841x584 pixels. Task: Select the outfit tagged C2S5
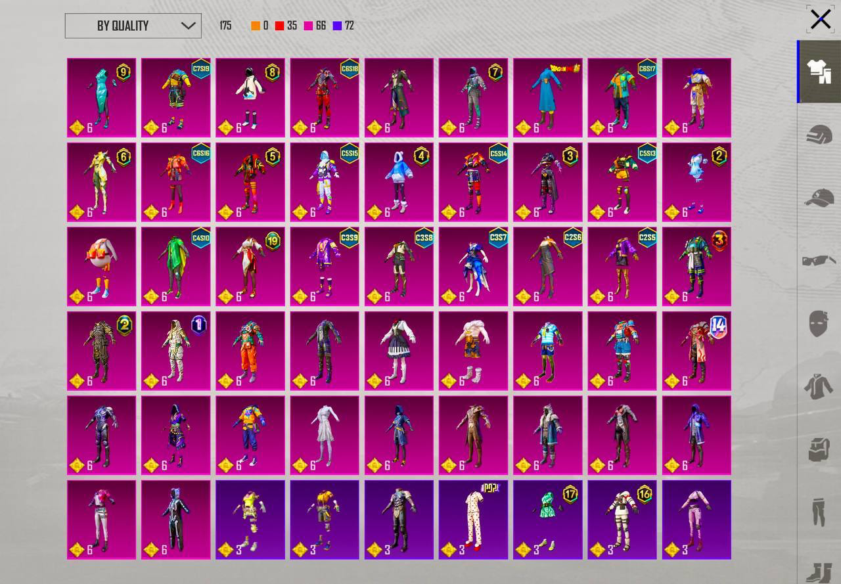click(x=622, y=267)
